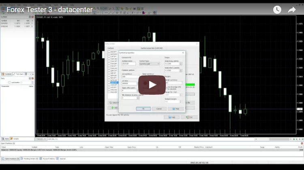Click Help button in Data center window
The width and height of the screenshot is (304, 170).
pyautogui.click(x=171, y=117)
